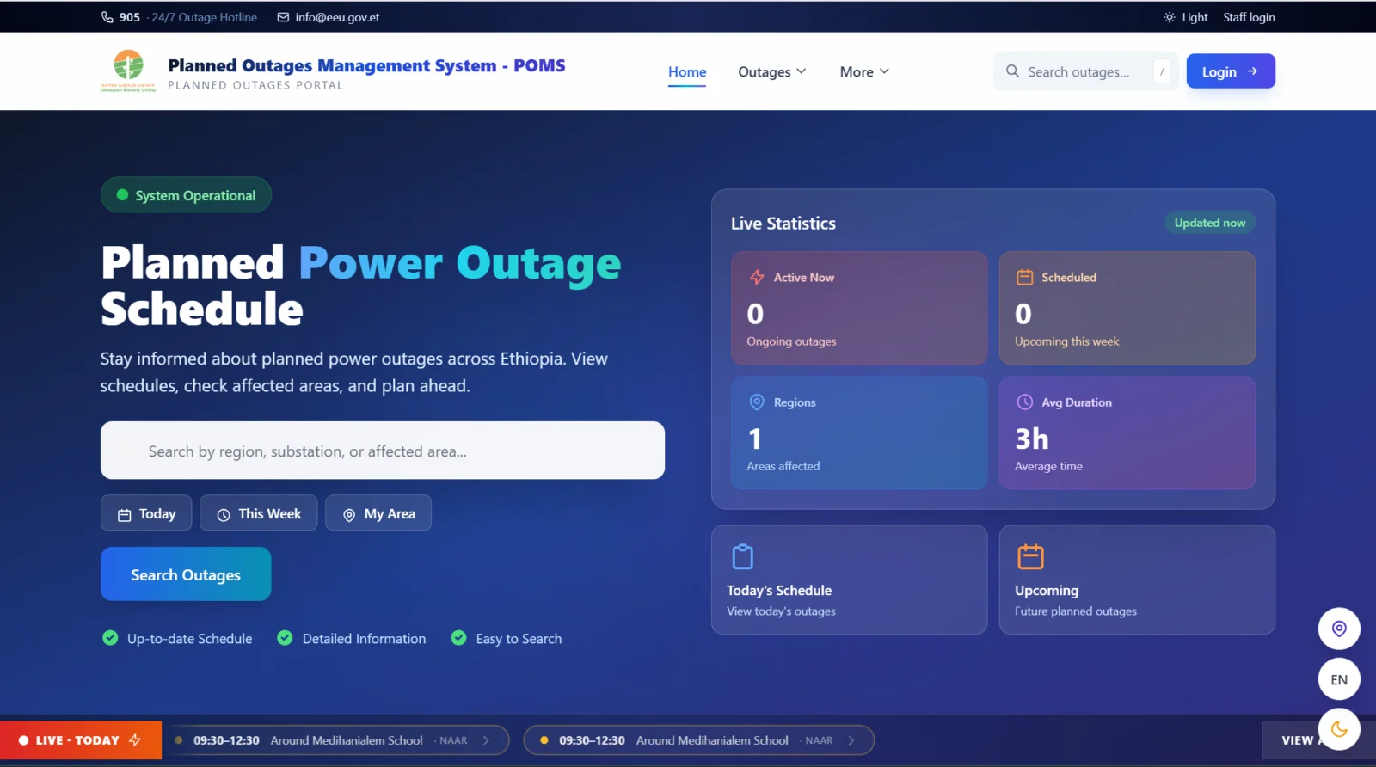Screen dimensions: 1376x767
Task: Click the floating location pin button
Action: tap(1339, 629)
